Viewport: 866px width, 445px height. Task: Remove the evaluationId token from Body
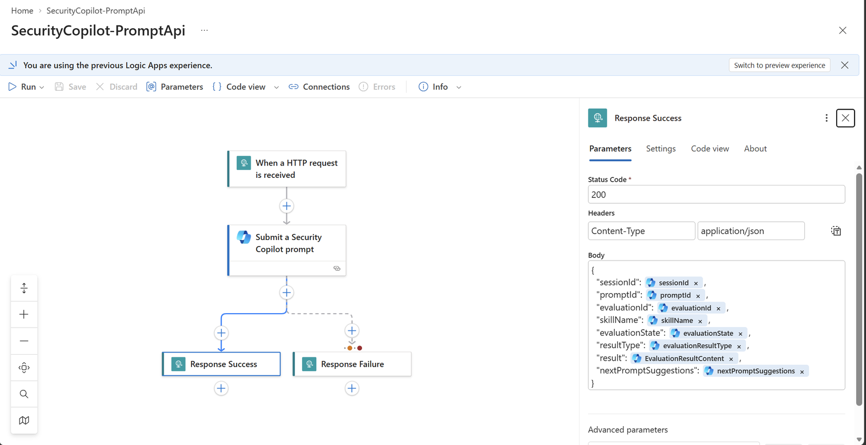point(719,309)
